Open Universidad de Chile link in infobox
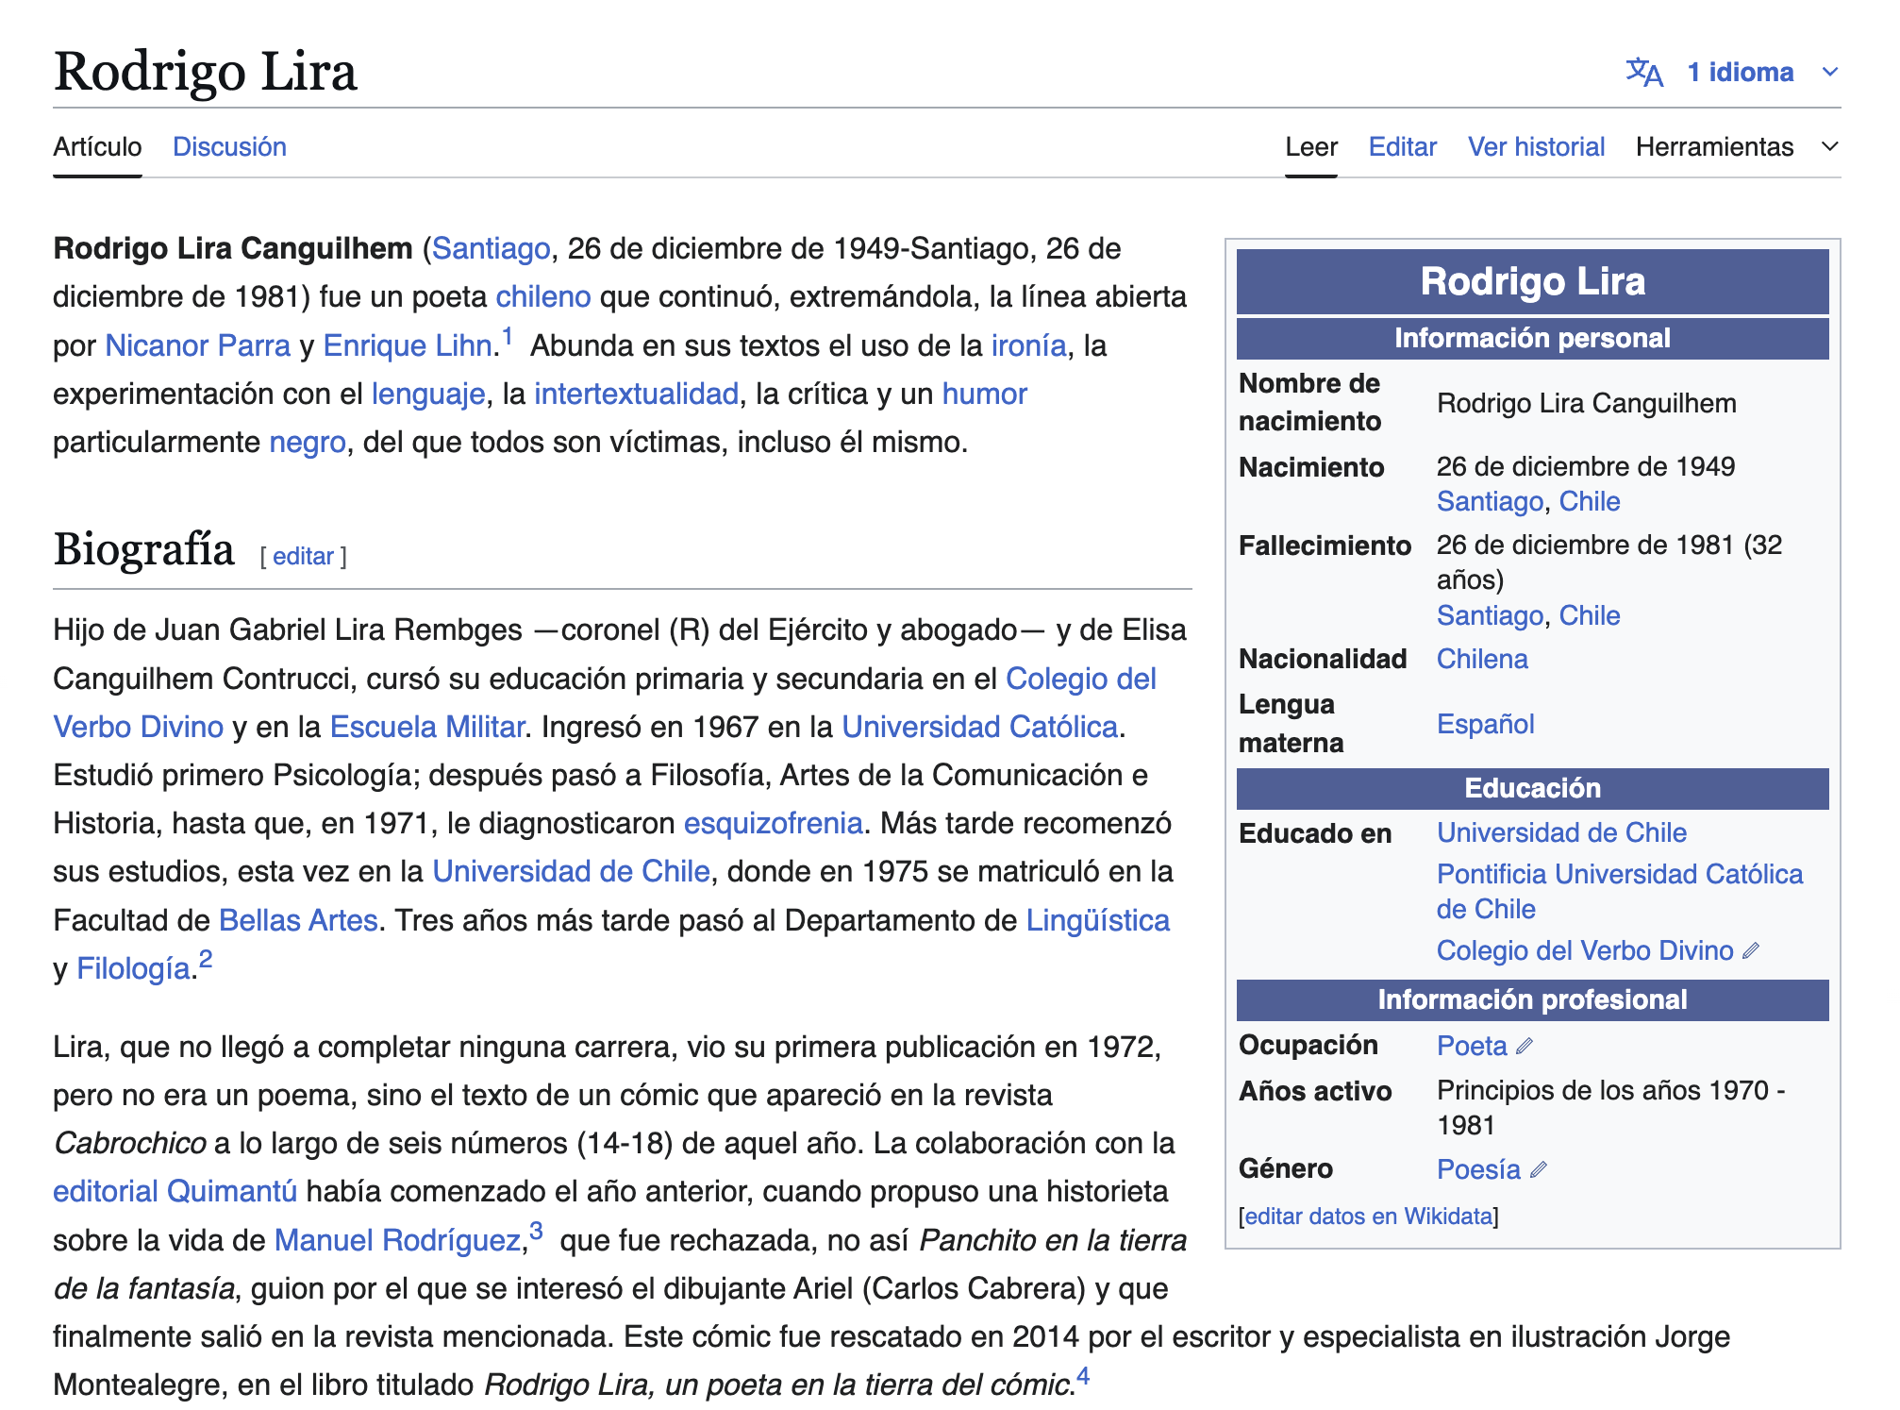Screen dimensions: 1900x1410 pos(1561,833)
